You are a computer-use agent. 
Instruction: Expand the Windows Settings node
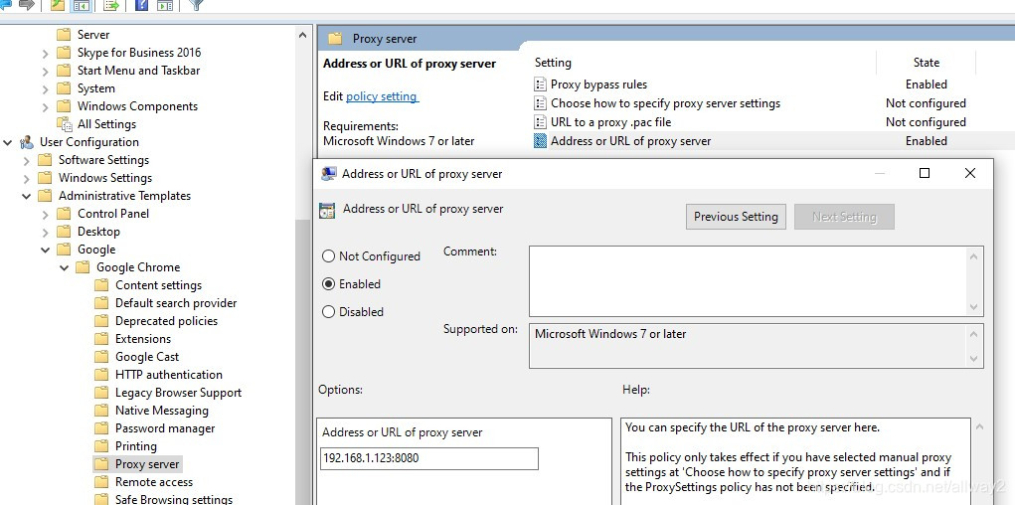click(26, 178)
